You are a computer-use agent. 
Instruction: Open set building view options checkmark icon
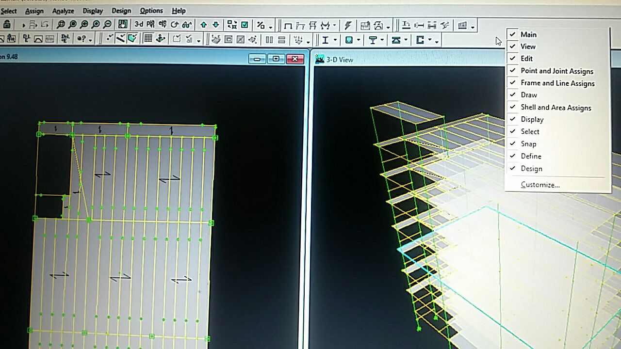tap(245, 24)
